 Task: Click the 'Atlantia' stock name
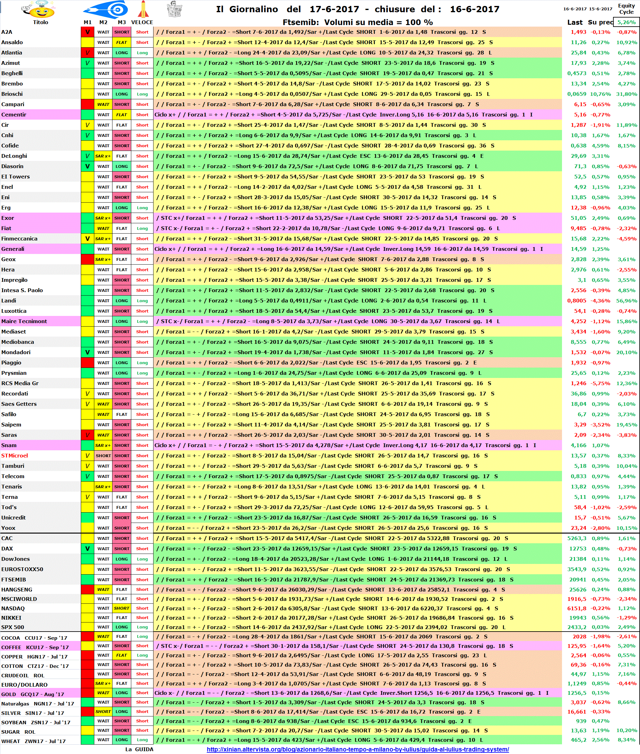(12, 53)
